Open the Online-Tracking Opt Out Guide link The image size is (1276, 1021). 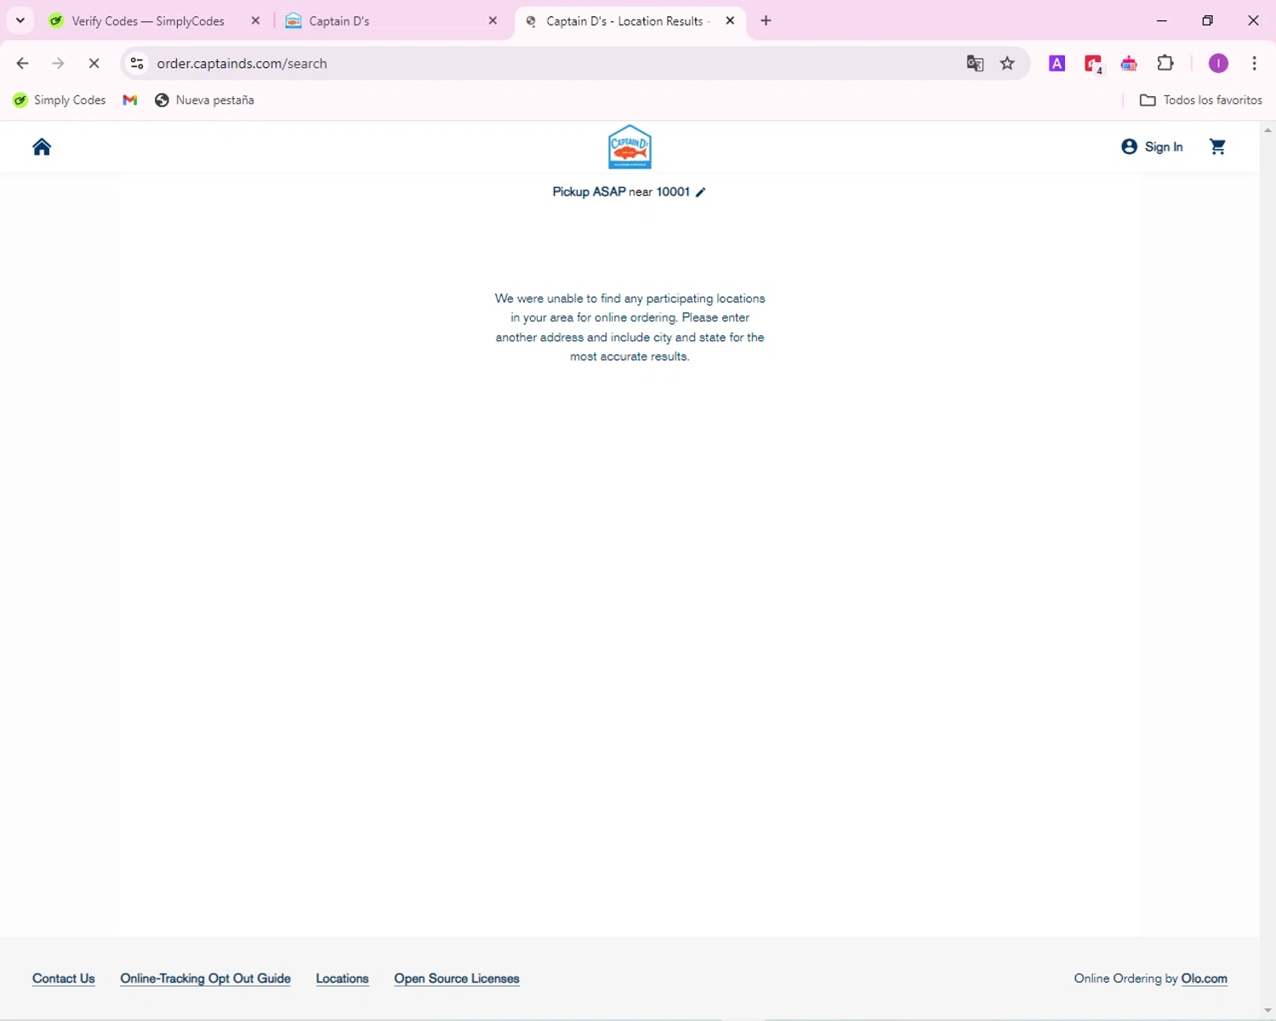click(205, 978)
